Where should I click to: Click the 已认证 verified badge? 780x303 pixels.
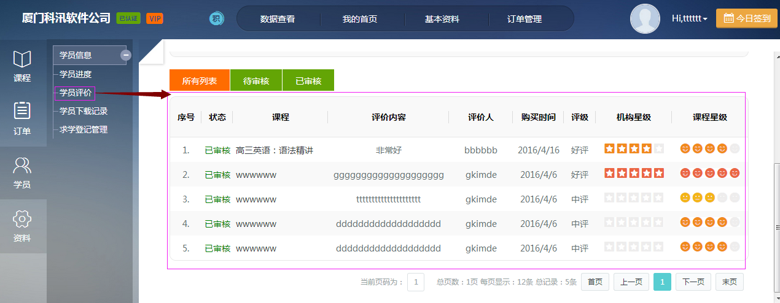pyautogui.click(x=128, y=18)
